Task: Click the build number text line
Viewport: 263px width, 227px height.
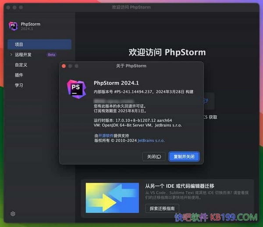Action: tap(143, 92)
